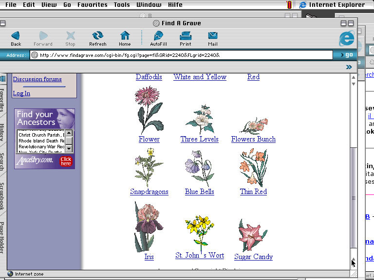
Task: Go to Home via toolbar icon
Action: coord(125,36)
